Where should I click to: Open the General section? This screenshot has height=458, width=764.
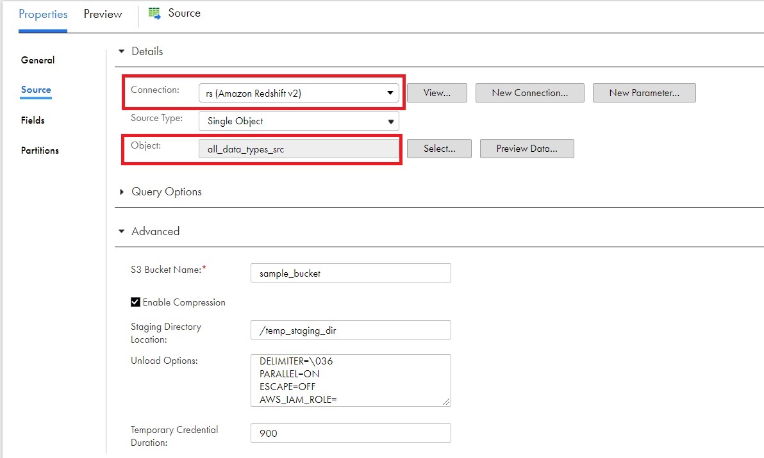point(38,60)
